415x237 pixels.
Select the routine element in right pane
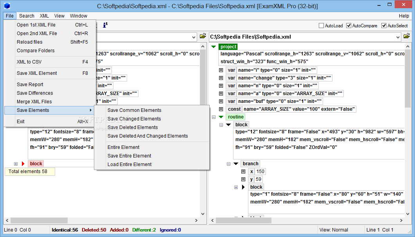[235, 117]
